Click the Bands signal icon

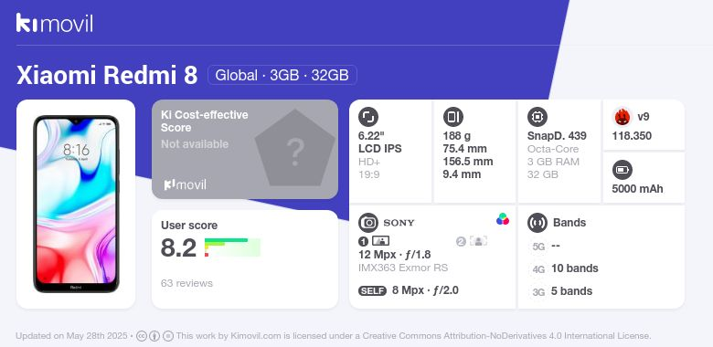pyautogui.click(x=537, y=223)
